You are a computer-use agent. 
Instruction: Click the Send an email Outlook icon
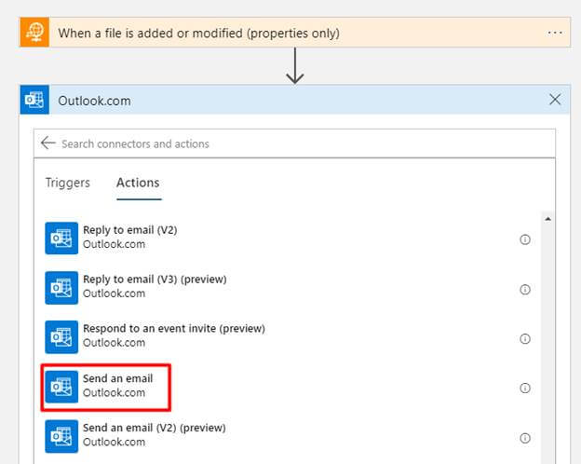click(61, 387)
